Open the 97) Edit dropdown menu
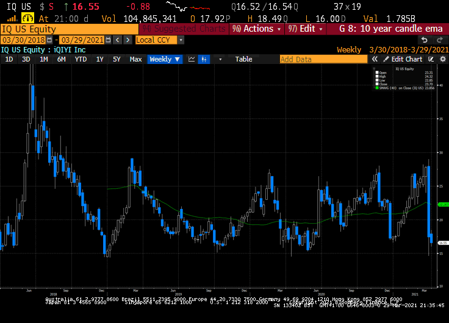The width and height of the screenshot is (449, 323). tap(306, 29)
